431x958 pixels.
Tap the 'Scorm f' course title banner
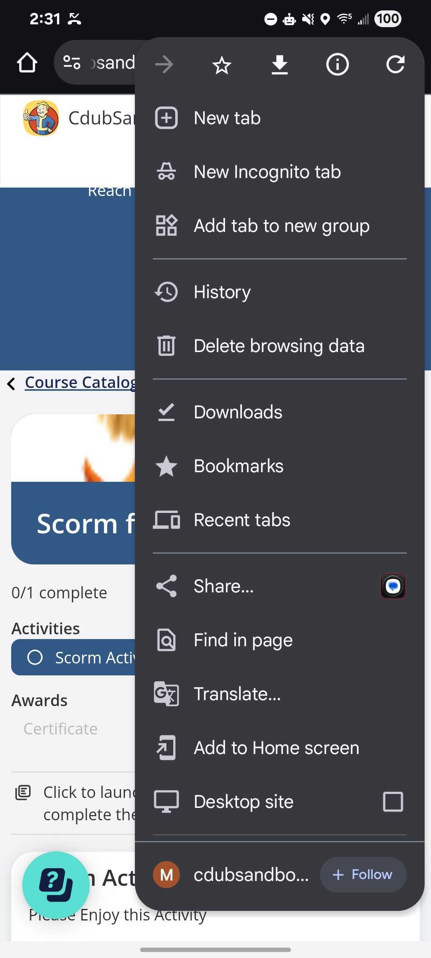[73, 523]
